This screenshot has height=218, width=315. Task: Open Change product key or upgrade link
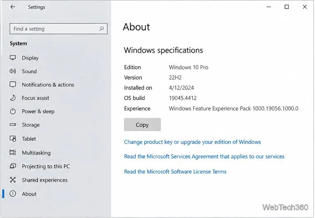pos(192,142)
